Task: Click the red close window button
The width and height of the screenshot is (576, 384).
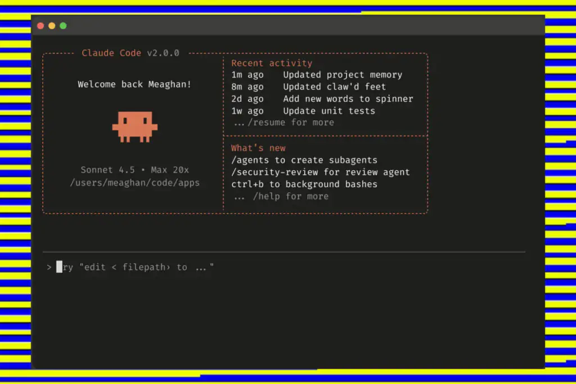Action: coord(40,26)
